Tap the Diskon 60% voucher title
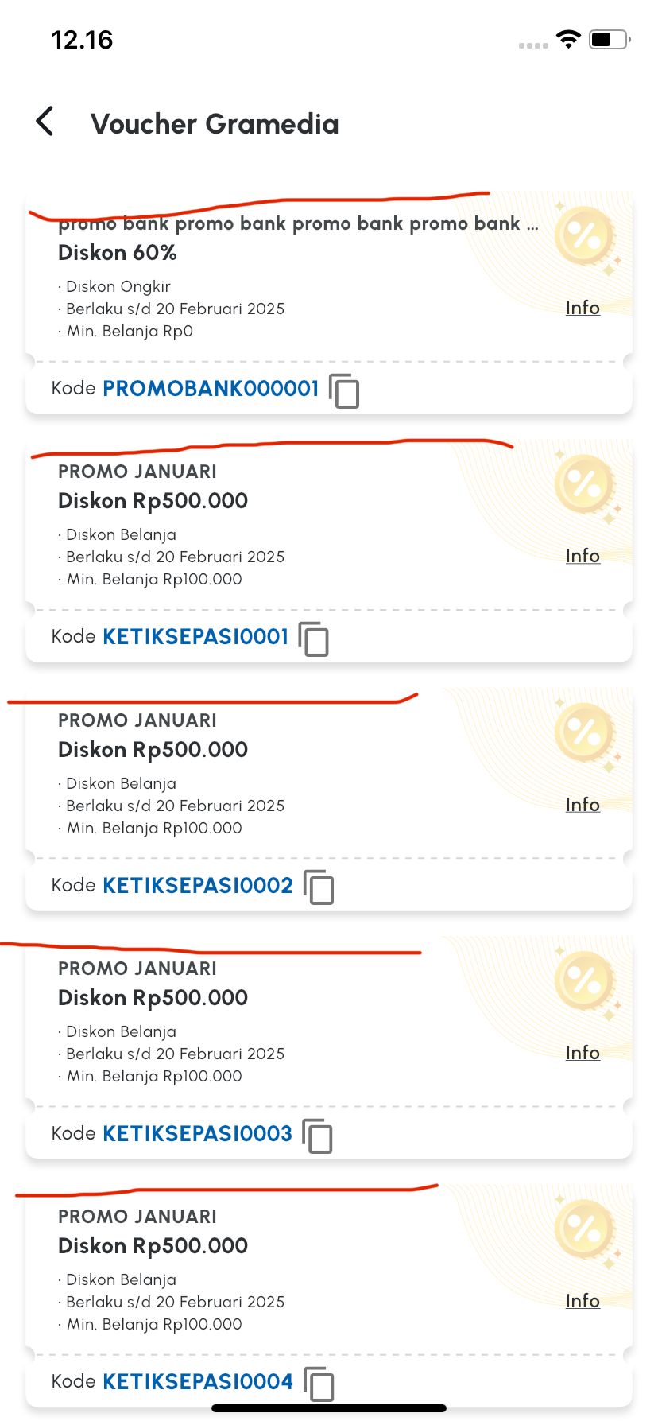 click(118, 253)
